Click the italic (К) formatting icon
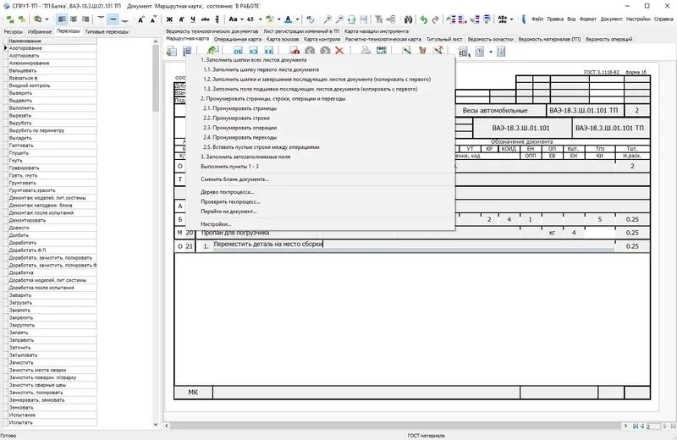The height and width of the screenshot is (440, 677). (x=181, y=19)
